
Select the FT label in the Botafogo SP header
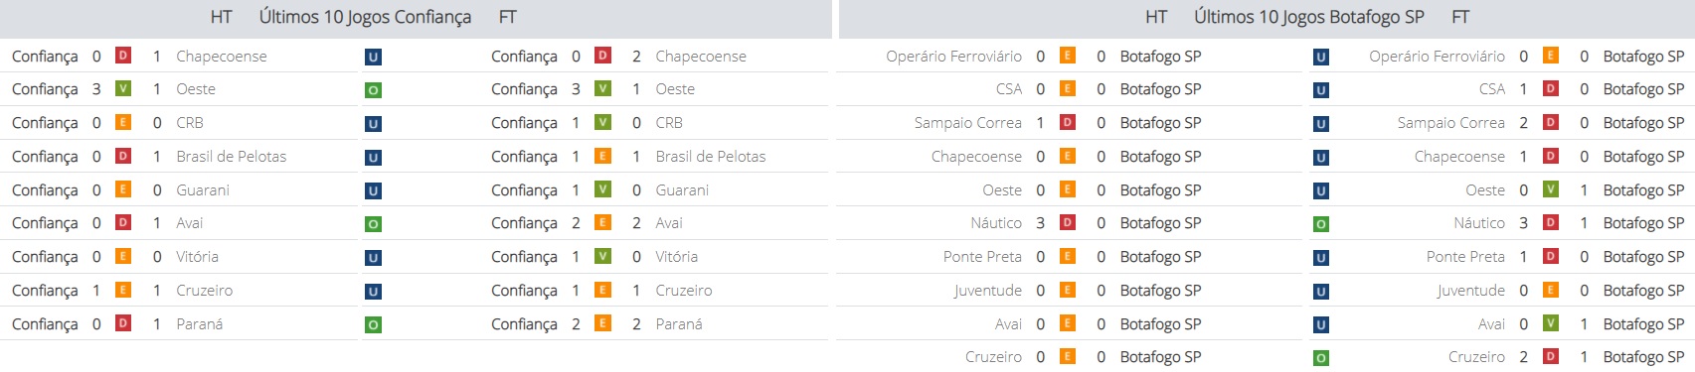(x=1460, y=17)
